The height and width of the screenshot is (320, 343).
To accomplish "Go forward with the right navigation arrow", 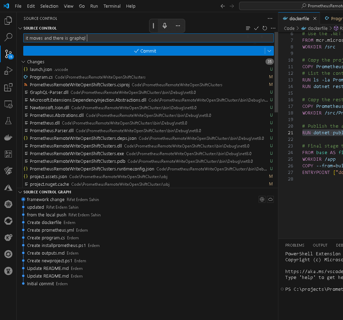I will pyautogui.click(x=232, y=6).
